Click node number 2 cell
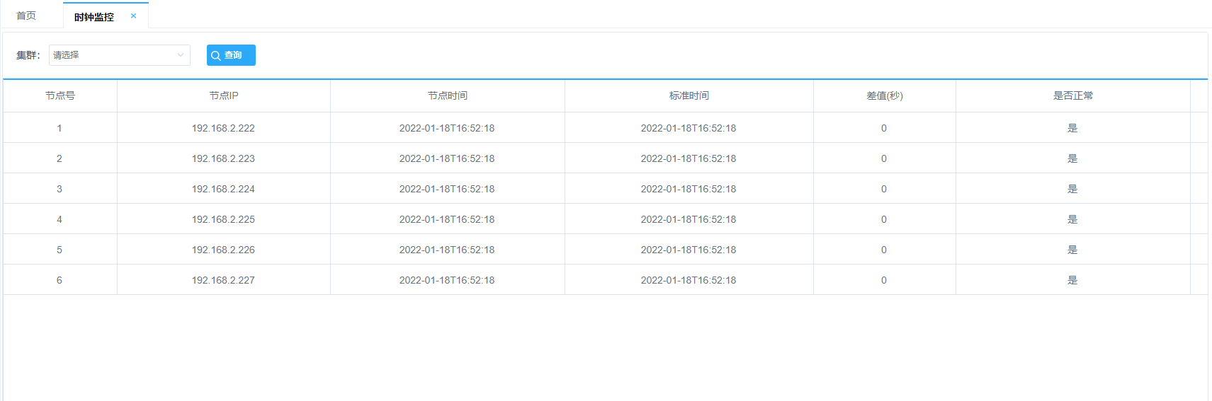Viewport: 1212px width, 401px height. [60, 158]
